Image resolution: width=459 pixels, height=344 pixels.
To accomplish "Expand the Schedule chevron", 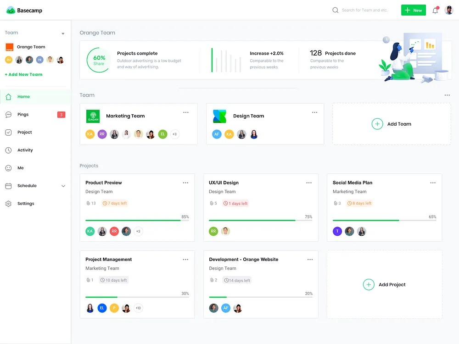I will coord(63,186).
